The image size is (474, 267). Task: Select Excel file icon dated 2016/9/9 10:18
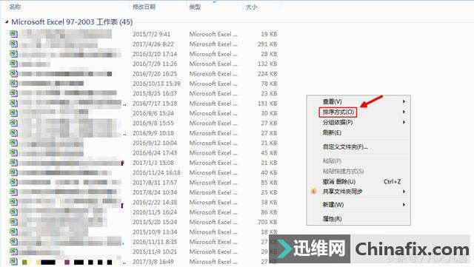[x=13, y=133]
